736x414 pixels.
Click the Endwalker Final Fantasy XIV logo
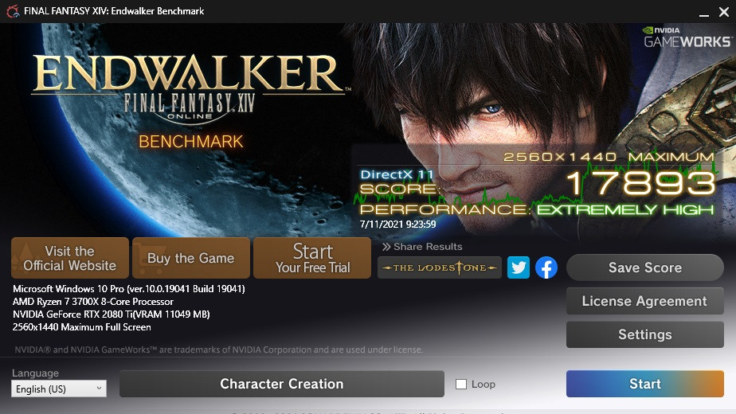pyautogui.click(x=188, y=88)
